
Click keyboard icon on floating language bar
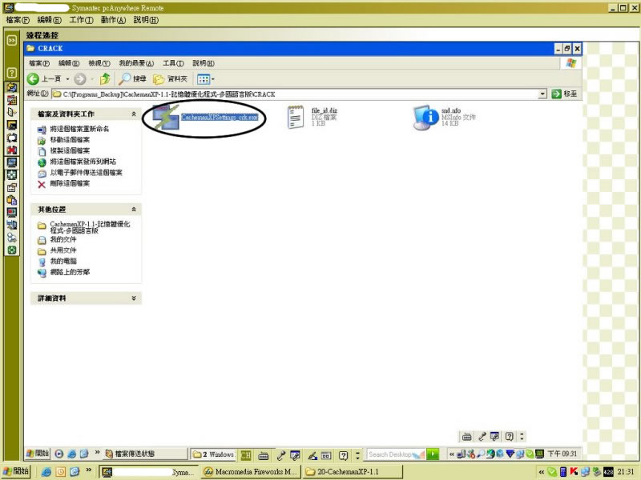click(466, 437)
